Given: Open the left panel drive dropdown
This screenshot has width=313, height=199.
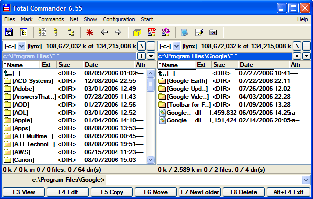Looking at the screenshot, I should tap(21, 46).
